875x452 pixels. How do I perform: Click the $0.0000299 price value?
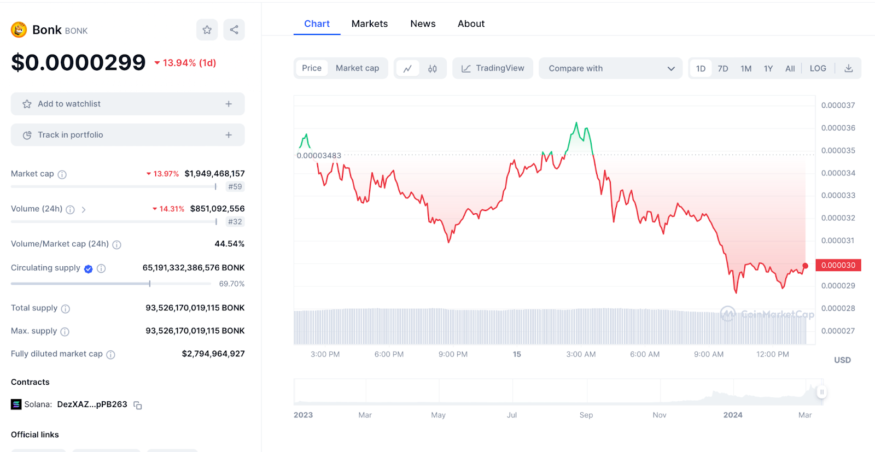click(x=78, y=62)
